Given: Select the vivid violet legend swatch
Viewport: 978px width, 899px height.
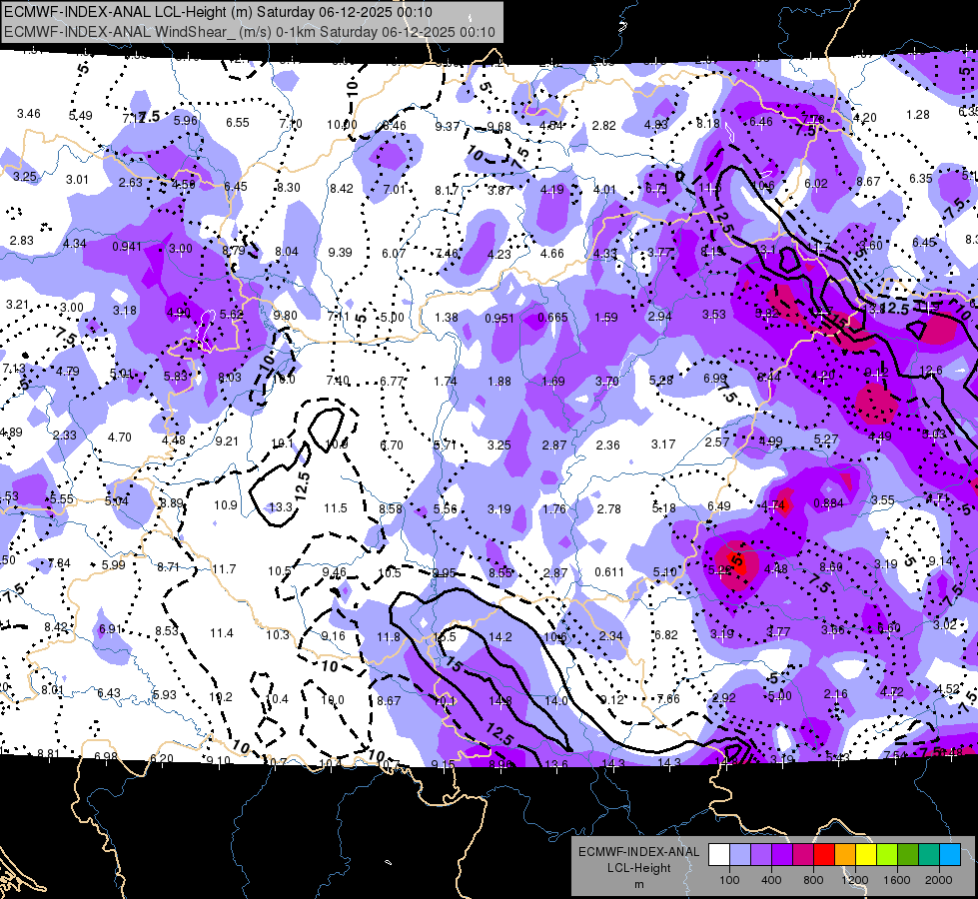Looking at the screenshot, I should (781, 855).
